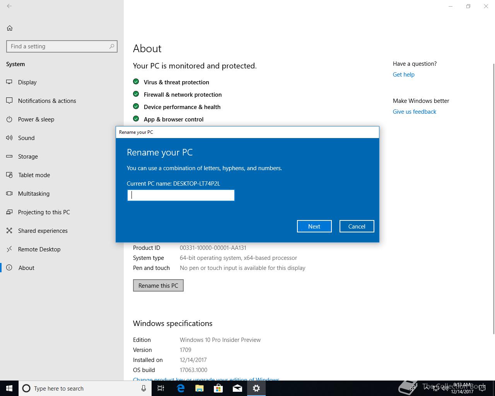Click the Storage drive icon
Viewport: 495px width, 396px height.
pos(10,156)
